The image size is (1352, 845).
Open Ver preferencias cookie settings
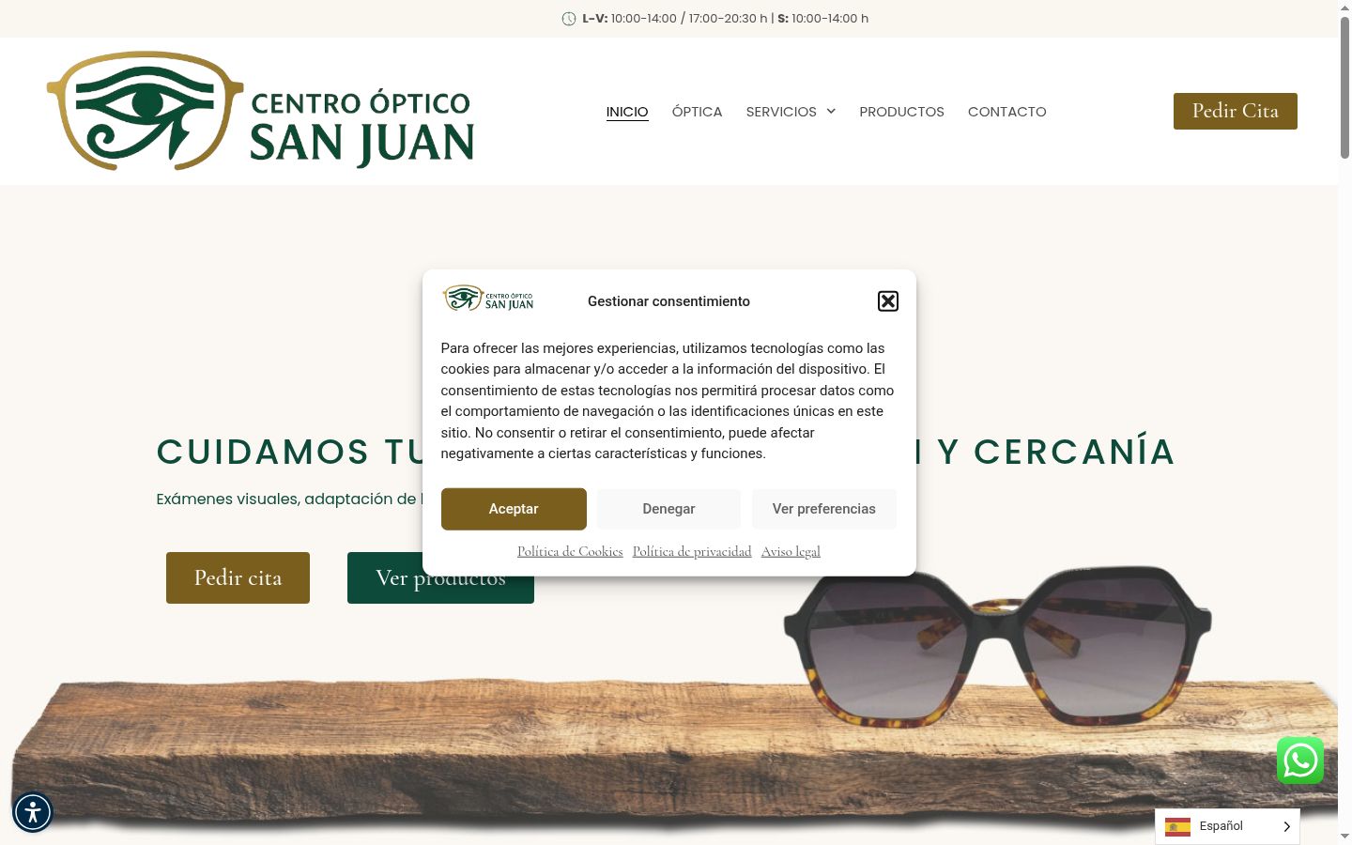[824, 509]
